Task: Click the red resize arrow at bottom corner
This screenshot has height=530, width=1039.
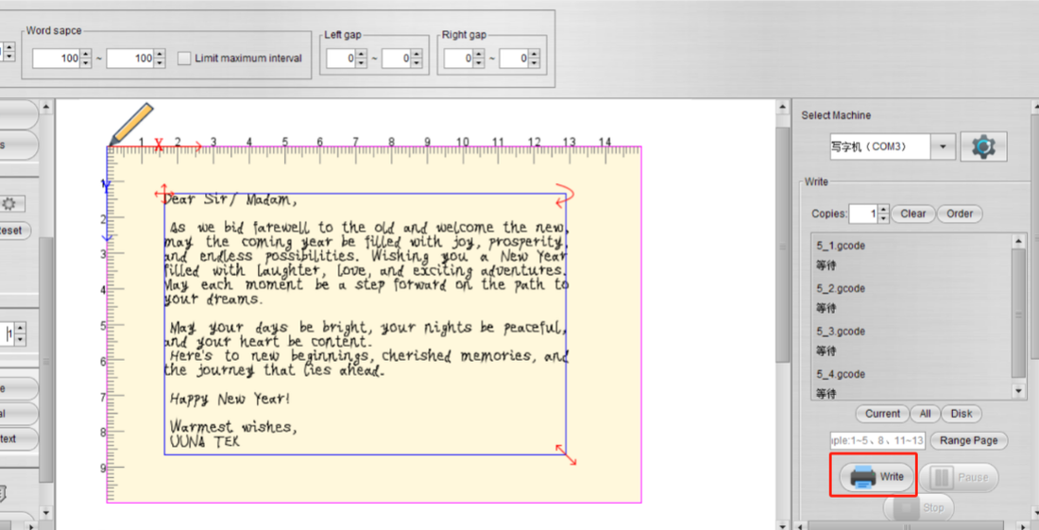Action: coord(566,454)
